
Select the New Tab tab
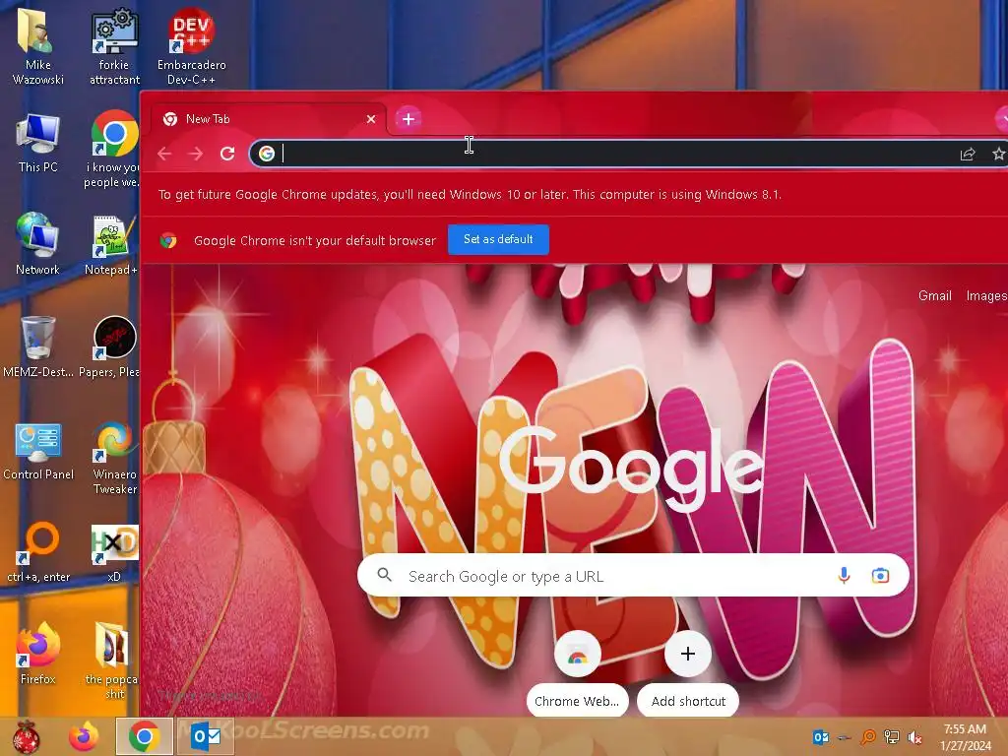click(x=269, y=119)
